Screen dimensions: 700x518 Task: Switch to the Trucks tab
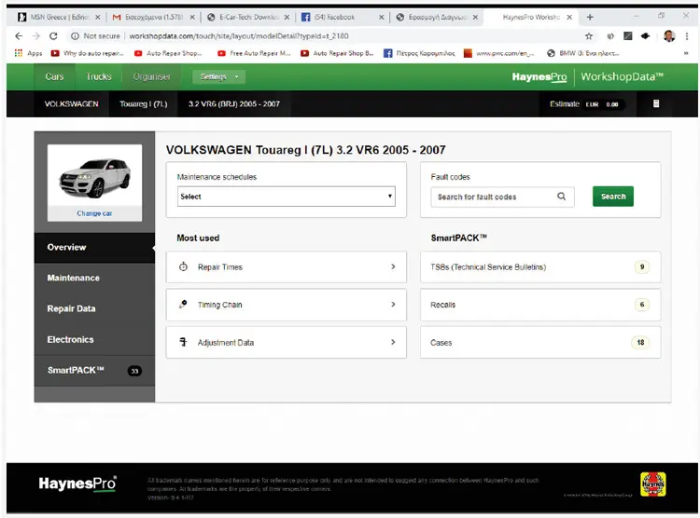coord(98,76)
